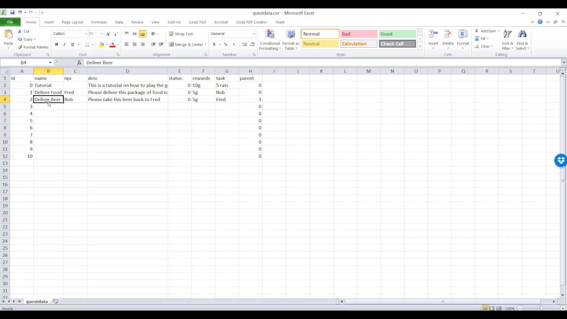Decrease font size with Shrink Font icon
This screenshot has height=319, width=567.
(x=116, y=34)
